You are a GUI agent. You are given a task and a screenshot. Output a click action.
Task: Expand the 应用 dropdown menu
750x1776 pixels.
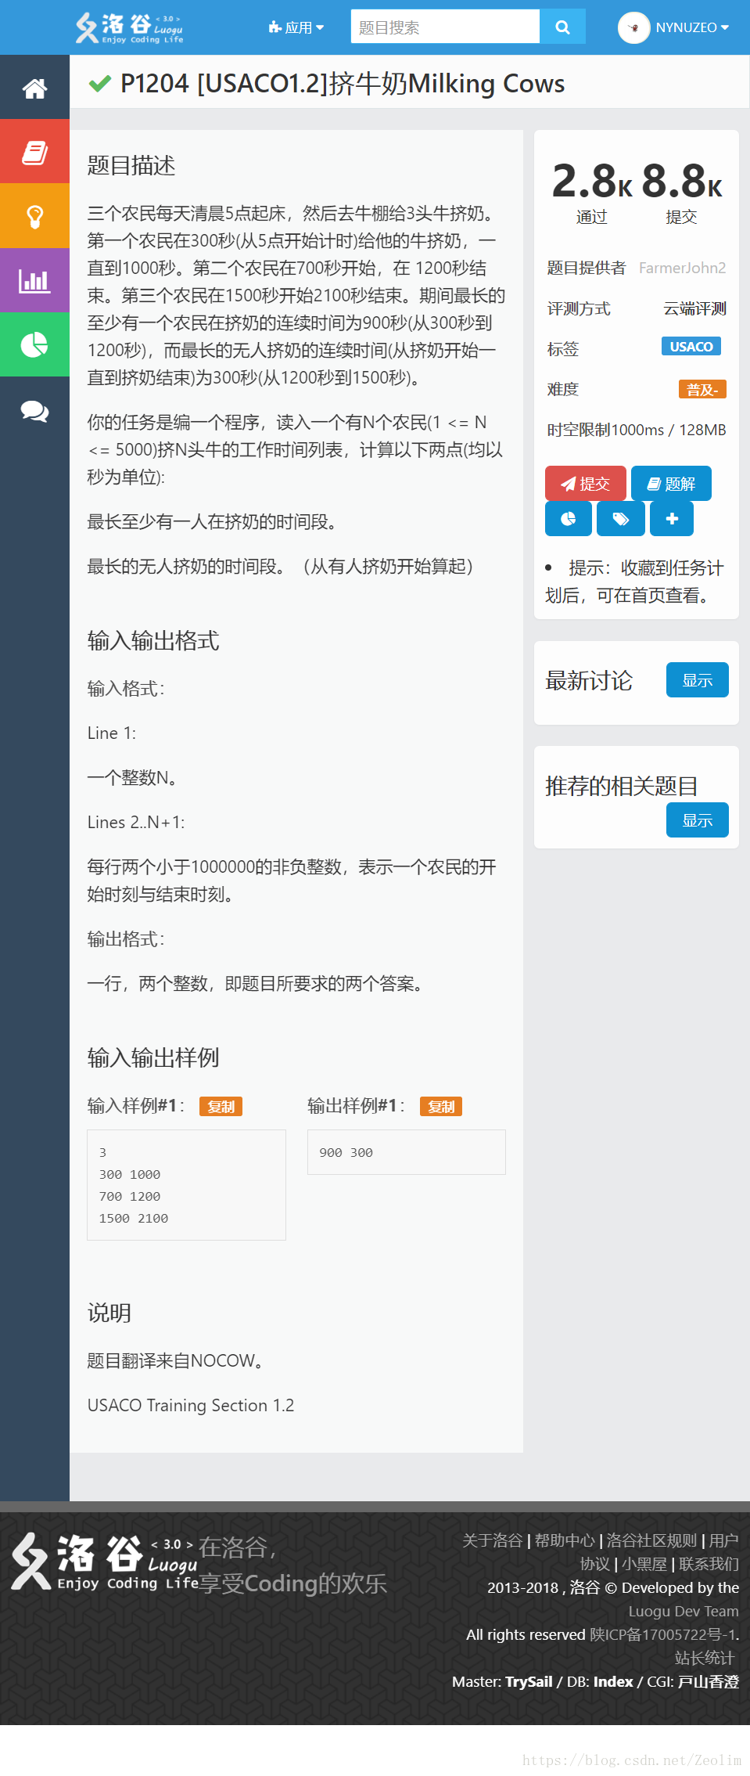(x=296, y=27)
